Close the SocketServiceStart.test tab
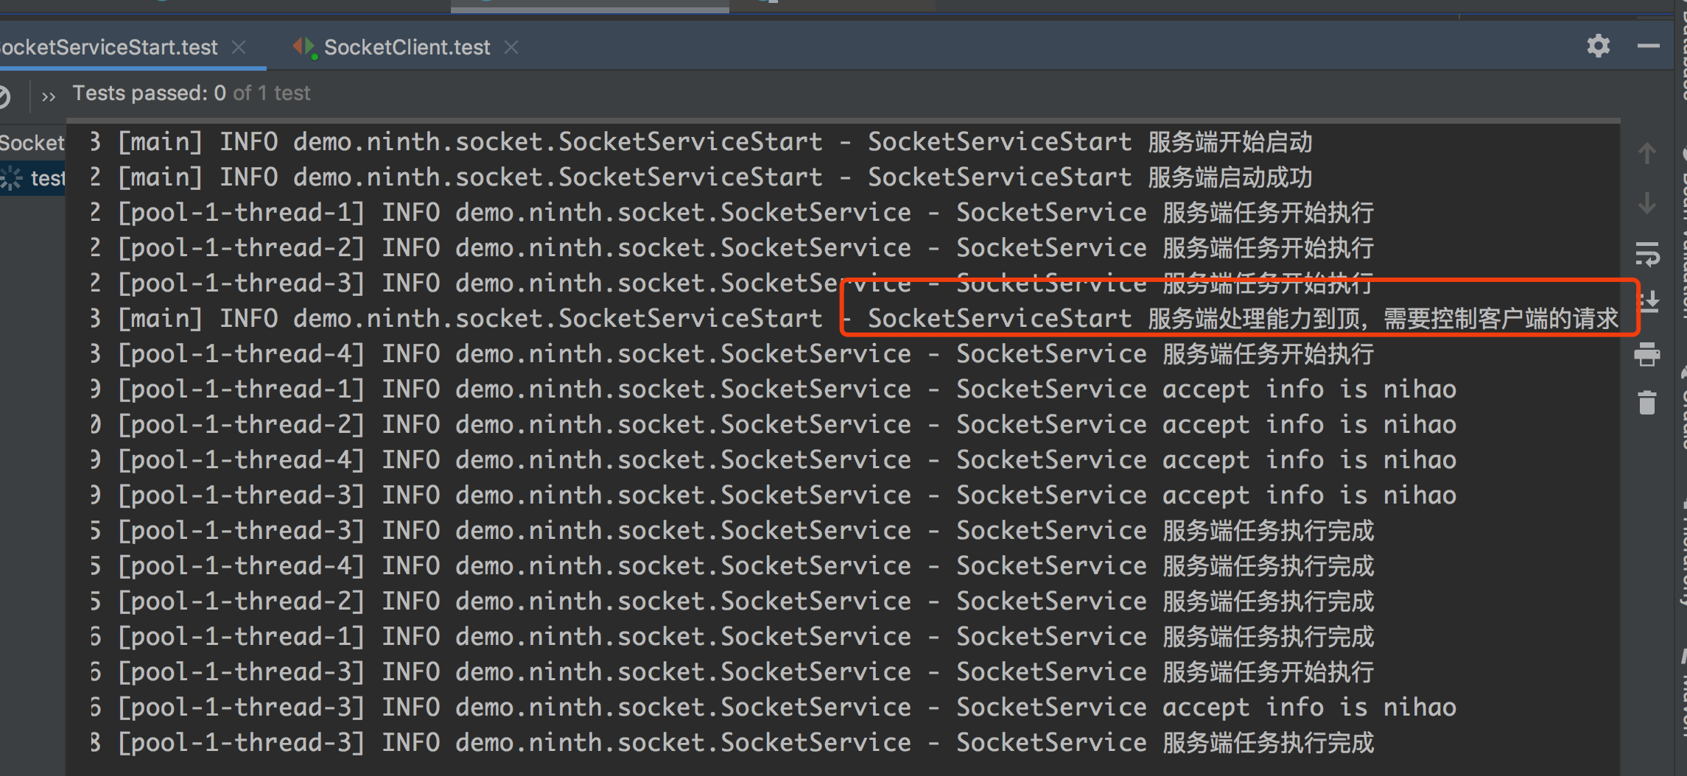This screenshot has height=776, width=1687. point(239,46)
